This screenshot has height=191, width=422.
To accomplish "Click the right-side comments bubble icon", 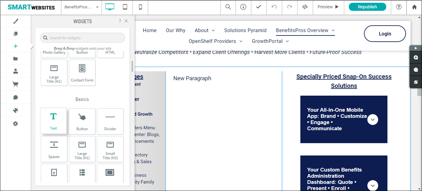I will [416, 70].
